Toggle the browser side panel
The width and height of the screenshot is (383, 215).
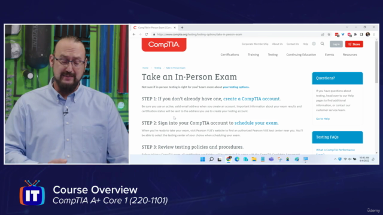pyautogui.click(x=361, y=35)
